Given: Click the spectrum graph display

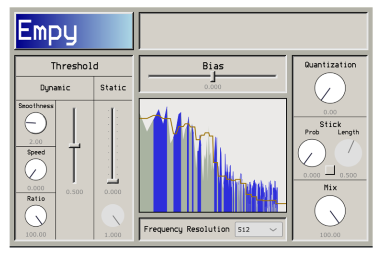Looking at the screenshot, I should (213, 155).
